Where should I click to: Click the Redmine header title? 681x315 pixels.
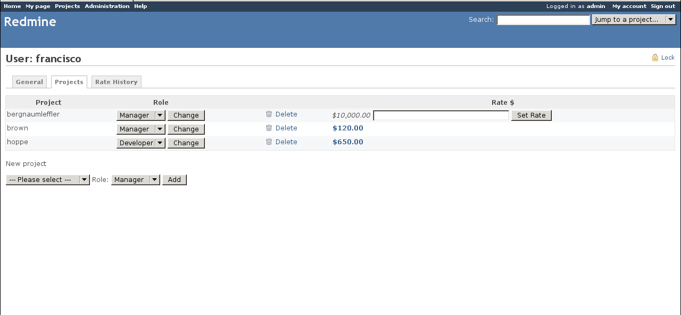click(x=30, y=22)
